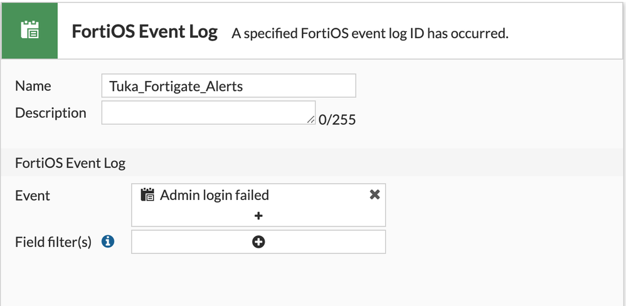Click the bold "FortiOS Event Log" header title
This screenshot has width=626, height=306.
144,32
